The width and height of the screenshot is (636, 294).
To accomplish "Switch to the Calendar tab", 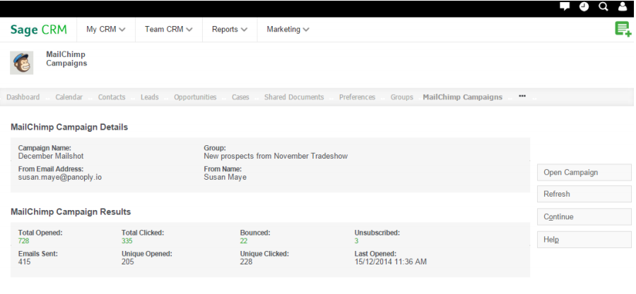I will tap(69, 97).
